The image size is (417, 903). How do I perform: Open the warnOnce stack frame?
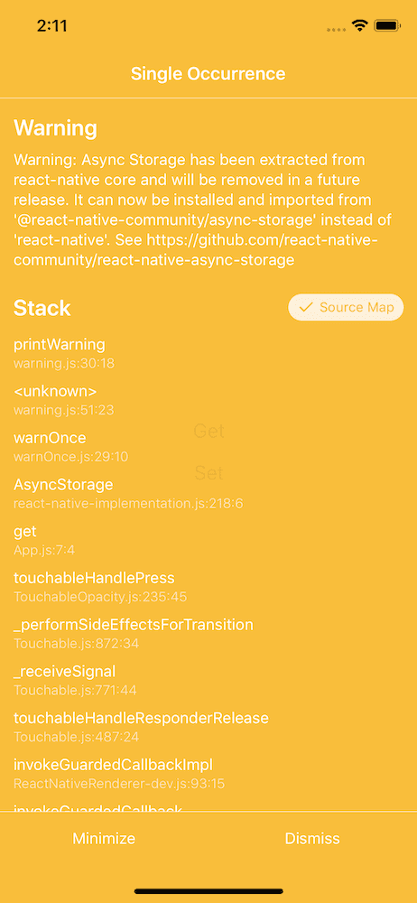(x=208, y=447)
